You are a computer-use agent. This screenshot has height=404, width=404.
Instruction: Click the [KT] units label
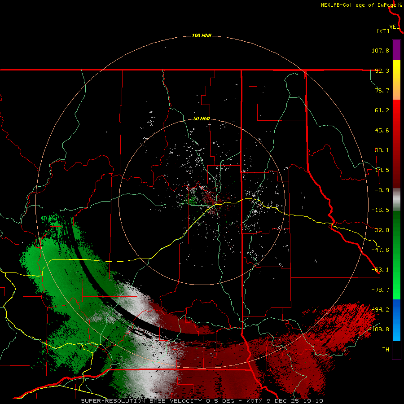point(383,31)
